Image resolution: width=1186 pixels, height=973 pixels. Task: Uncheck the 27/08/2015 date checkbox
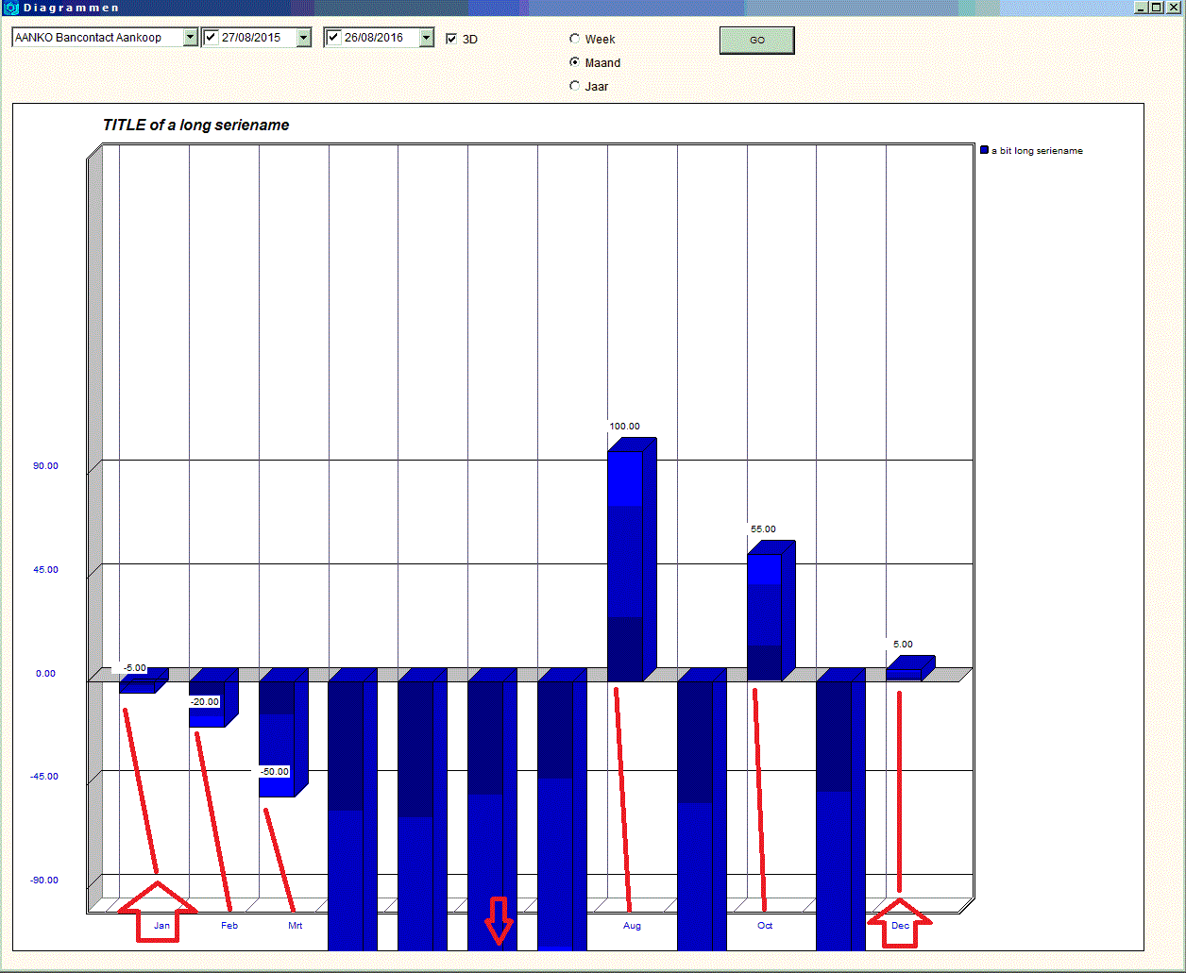click(x=212, y=38)
